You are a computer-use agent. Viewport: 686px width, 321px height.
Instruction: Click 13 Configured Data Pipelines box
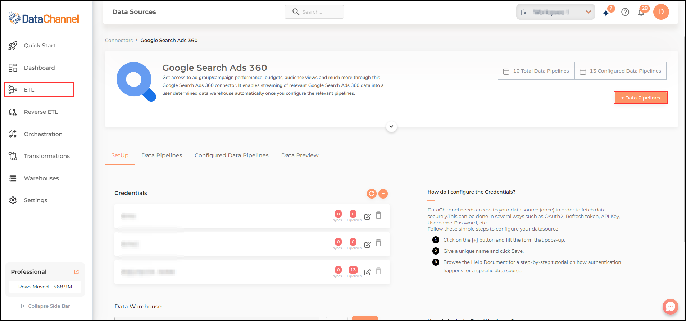(621, 71)
